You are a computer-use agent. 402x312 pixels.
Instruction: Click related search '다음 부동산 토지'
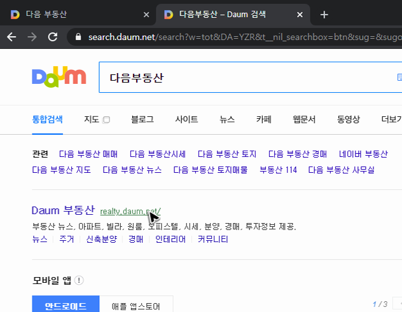227,154
